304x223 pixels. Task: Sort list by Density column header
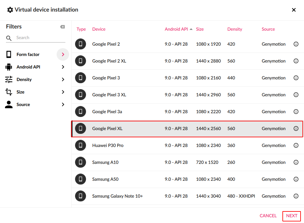tap(235, 29)
